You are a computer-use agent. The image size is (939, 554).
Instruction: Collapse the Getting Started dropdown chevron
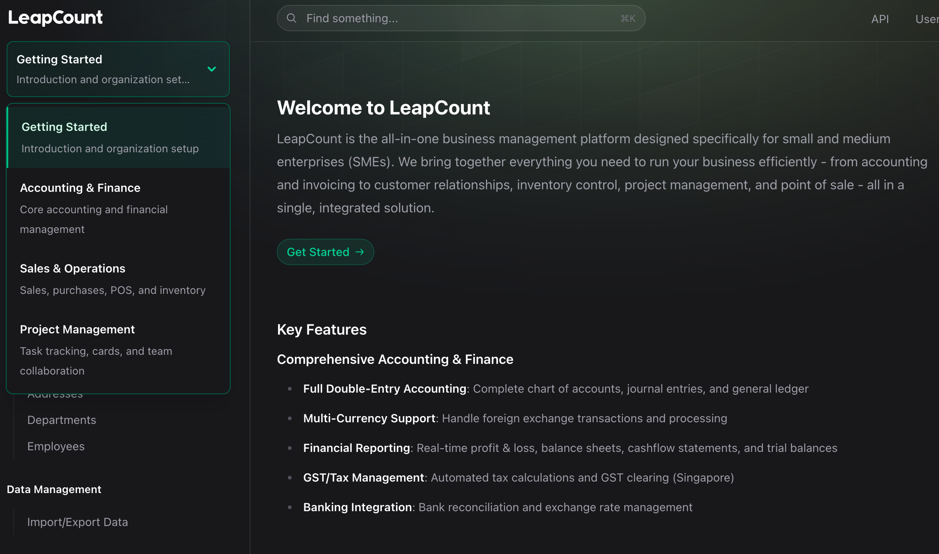point(212,69)
